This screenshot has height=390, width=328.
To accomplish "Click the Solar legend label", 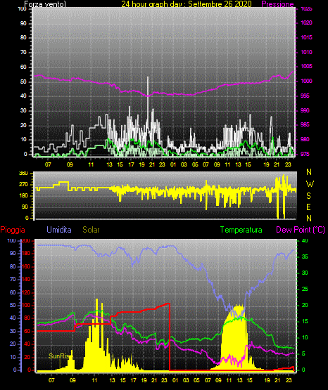I will coord(91,230).
